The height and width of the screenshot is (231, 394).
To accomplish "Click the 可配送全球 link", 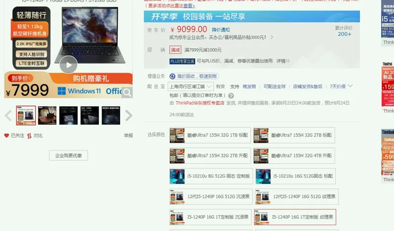I will 274,87.
